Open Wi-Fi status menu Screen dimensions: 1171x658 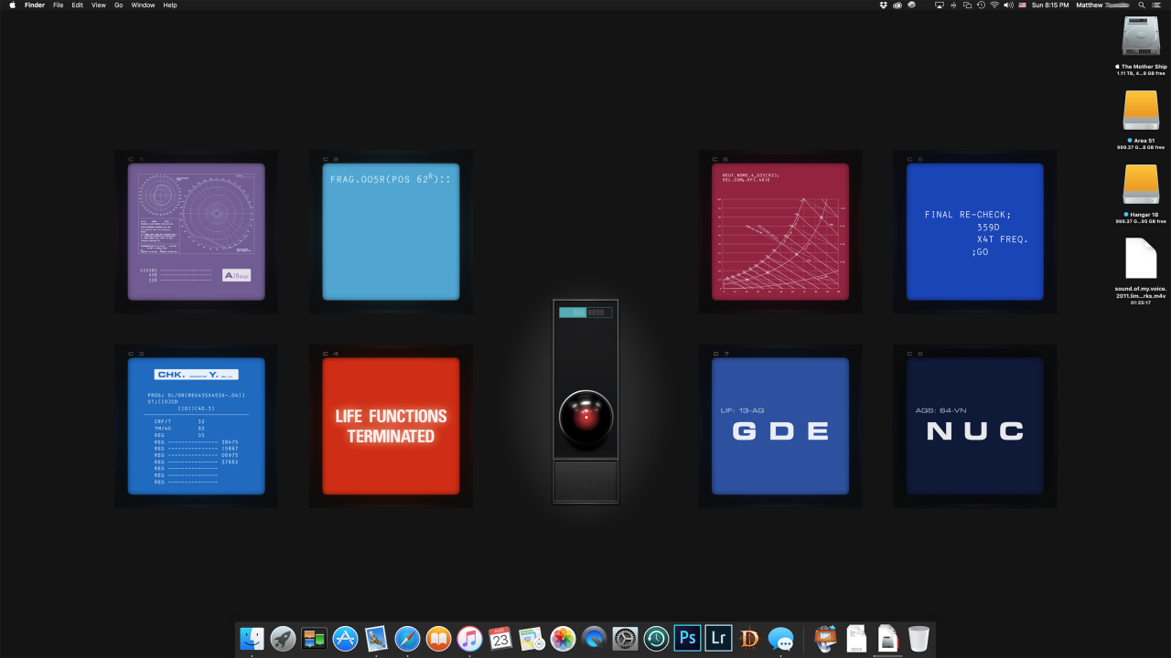[x=994, y=5]
